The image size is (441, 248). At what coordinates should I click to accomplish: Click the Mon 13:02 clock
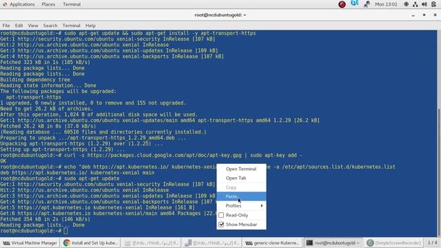click(386, 4)
